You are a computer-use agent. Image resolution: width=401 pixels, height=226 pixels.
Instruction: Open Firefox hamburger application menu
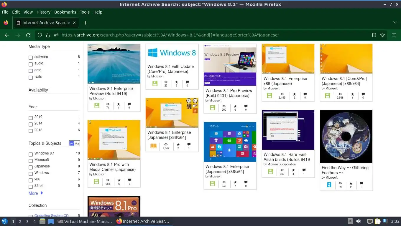394,35
